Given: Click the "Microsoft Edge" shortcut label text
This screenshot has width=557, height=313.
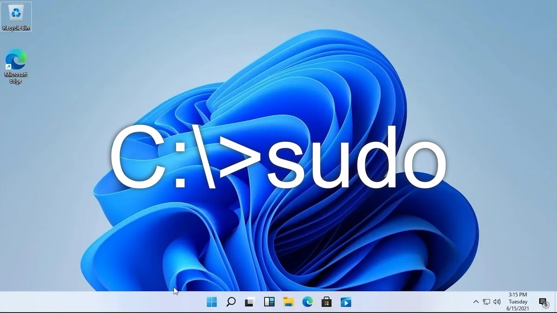Looking at the screenshot, I should (x=16, y=77).
